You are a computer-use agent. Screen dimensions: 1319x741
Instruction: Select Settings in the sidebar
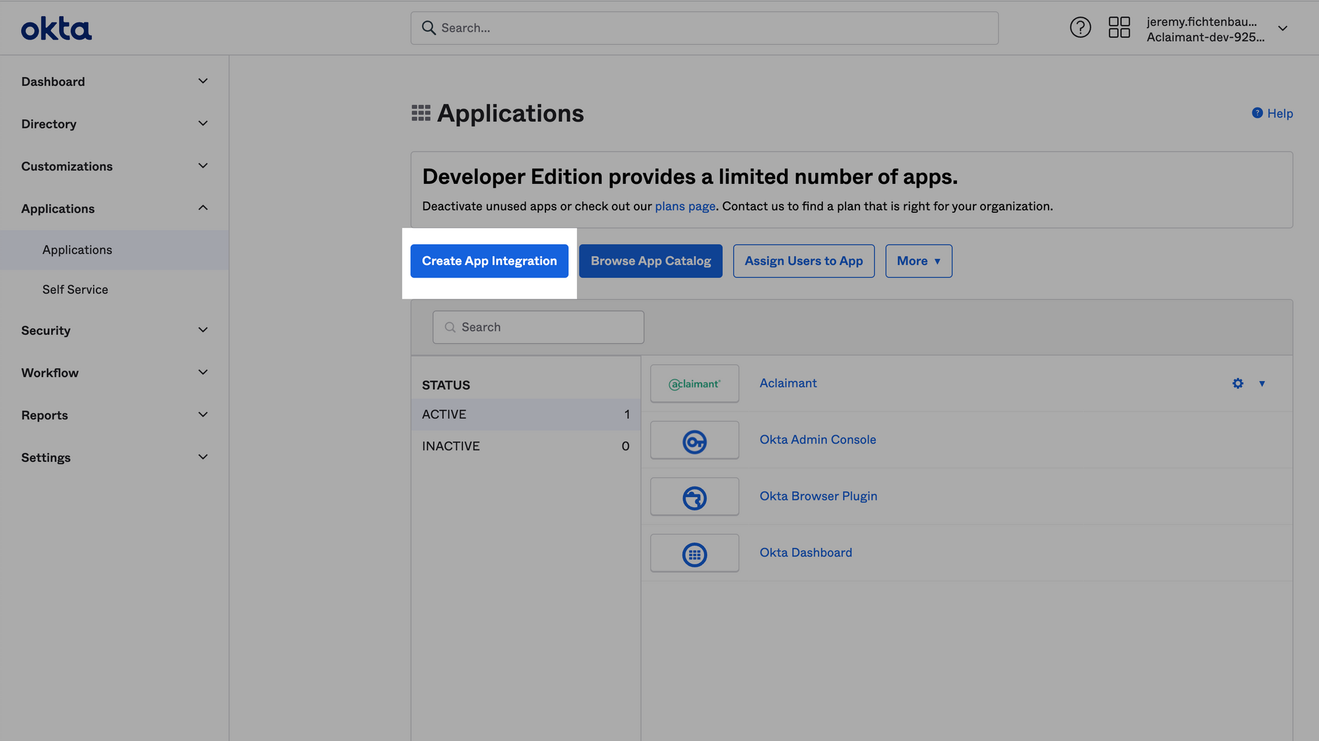pyautogui.click(x=46, y=458)
